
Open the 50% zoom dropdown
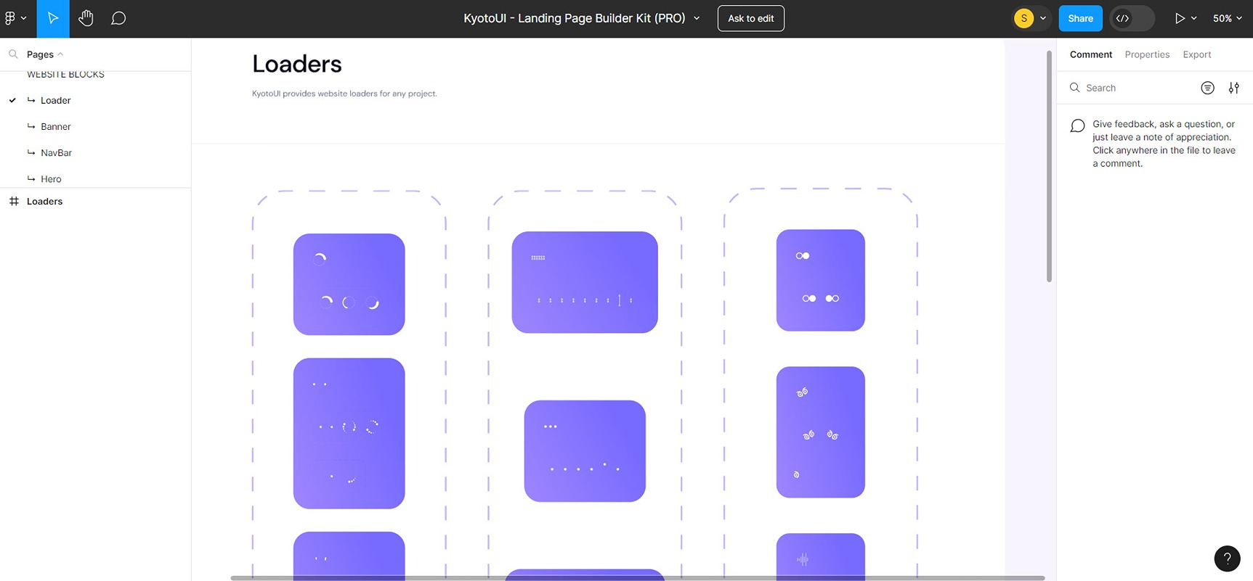1227,18
